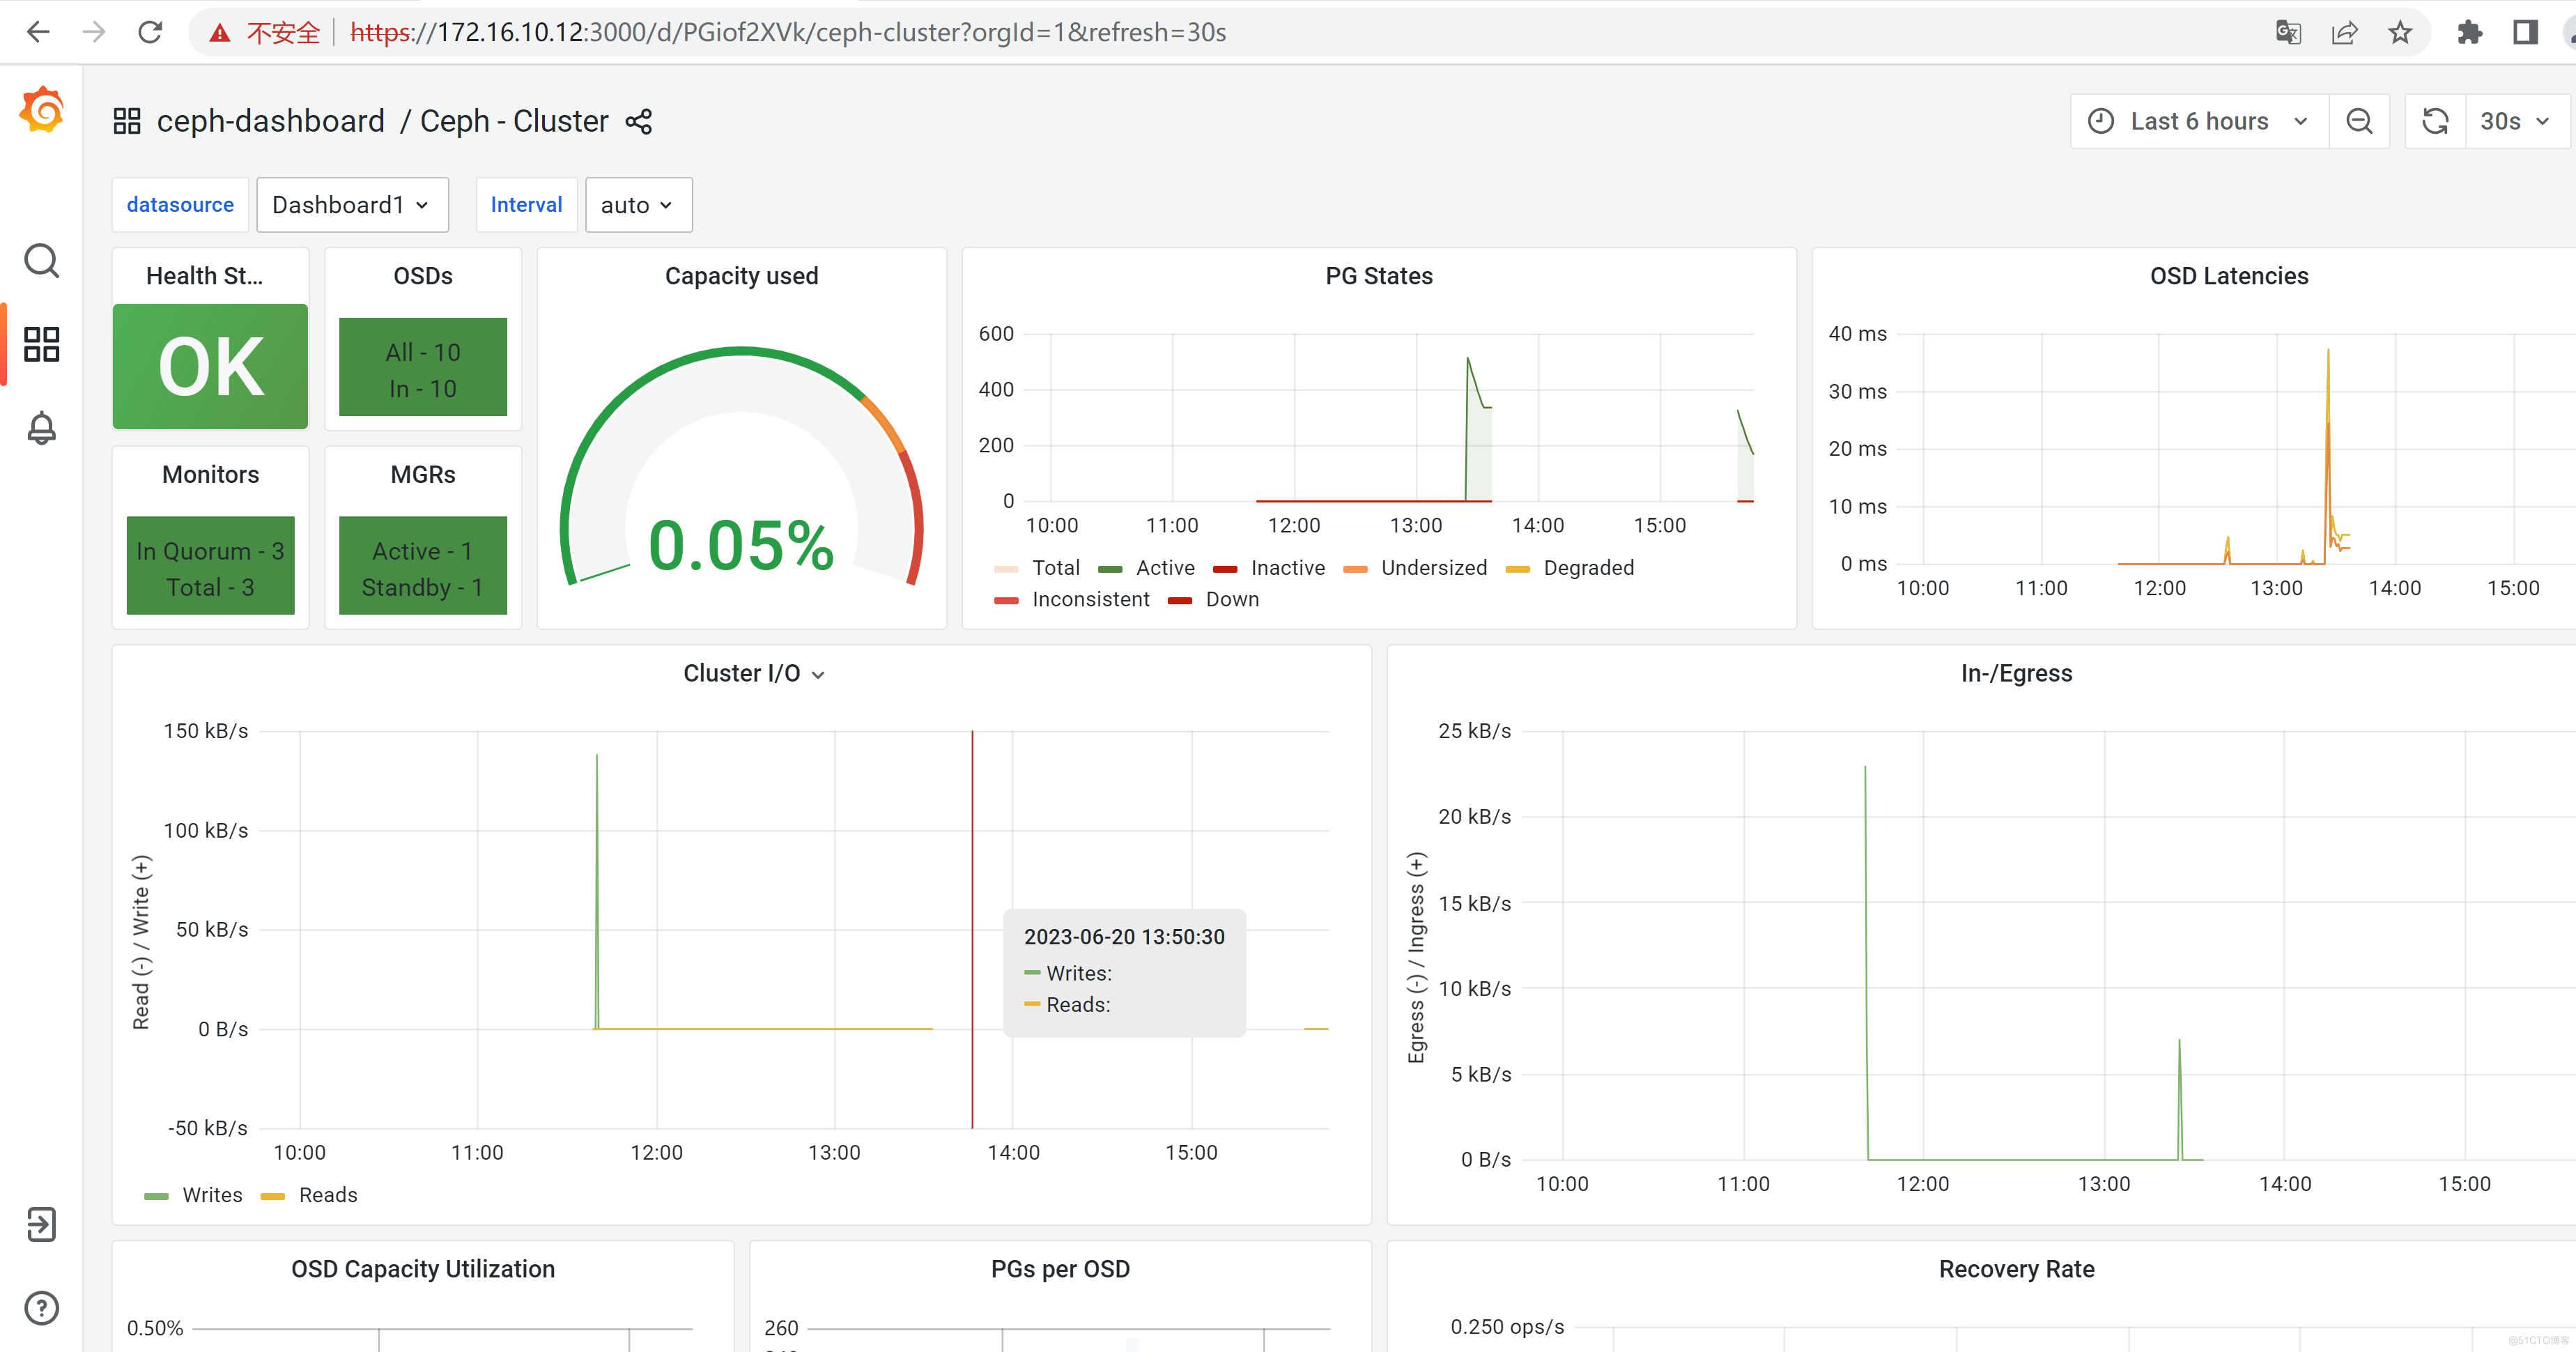Click the dashboard share icon
Screen dimensions: 2576x1352
[638, 121]
